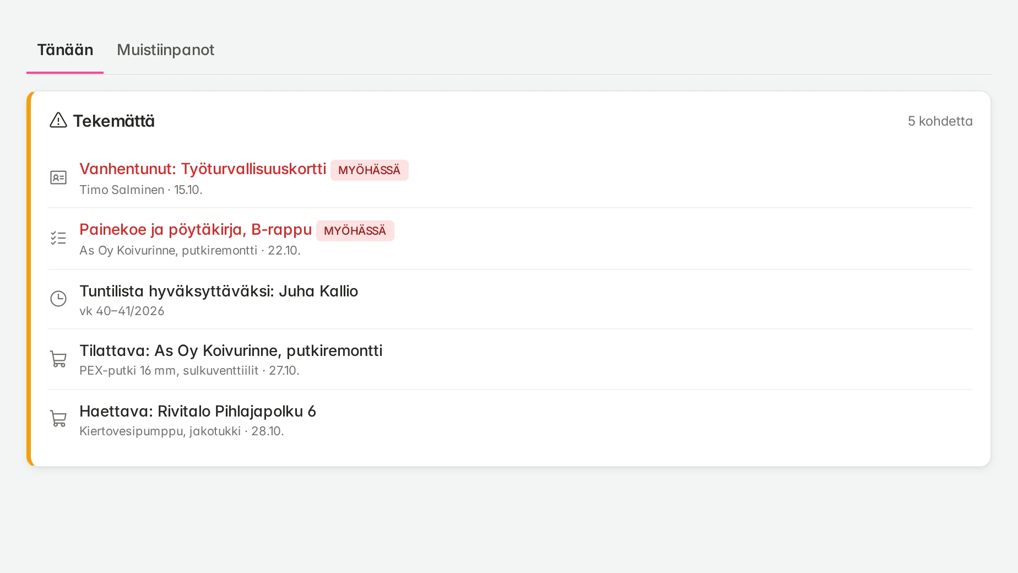Click Timo Salminen · 15.10. subtitle
The height and width of the screenshot is (573, 1018).
141,190
